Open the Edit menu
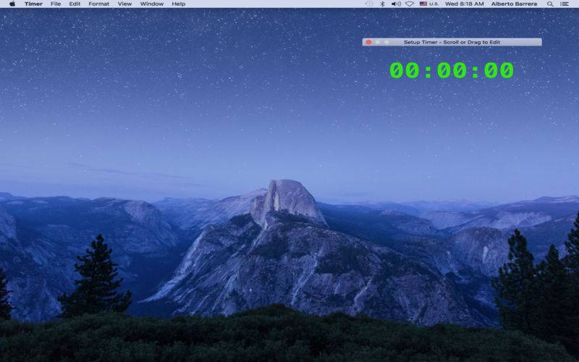Viewport: 579px width, 362px height. [75, 4]
